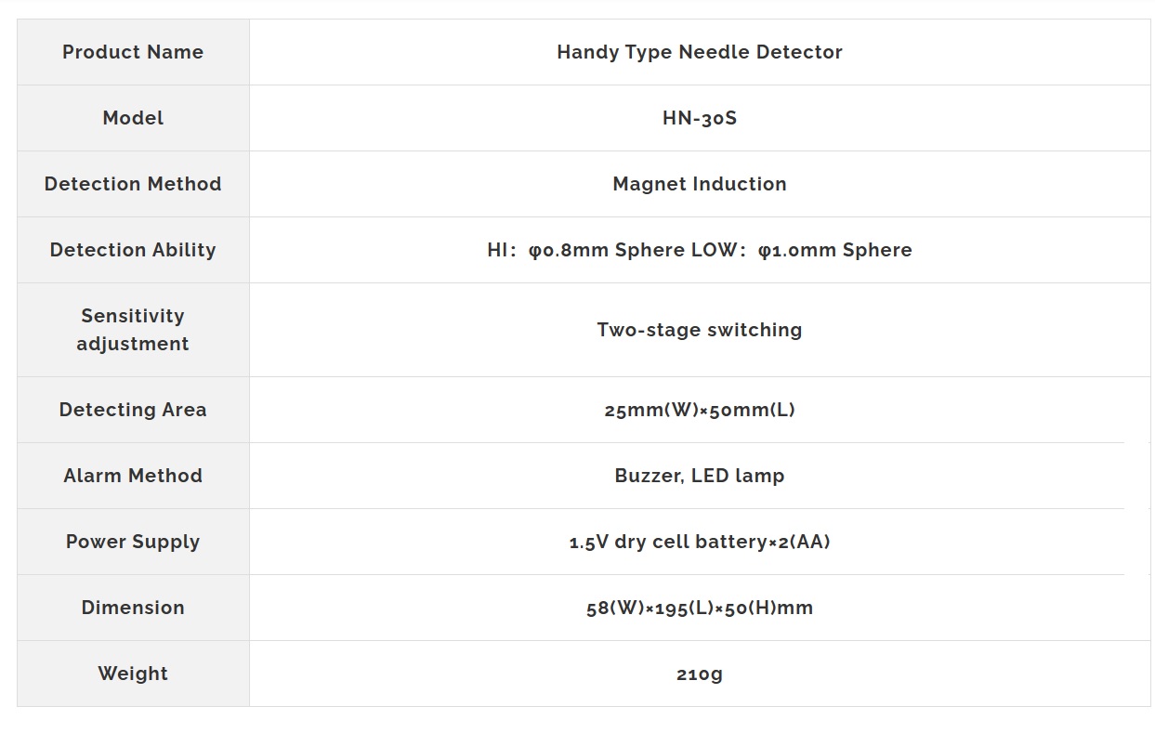The width and height of the screenshot is (1155, 733).
Task: Click the Power Supply label
Action: pos(133,542)
